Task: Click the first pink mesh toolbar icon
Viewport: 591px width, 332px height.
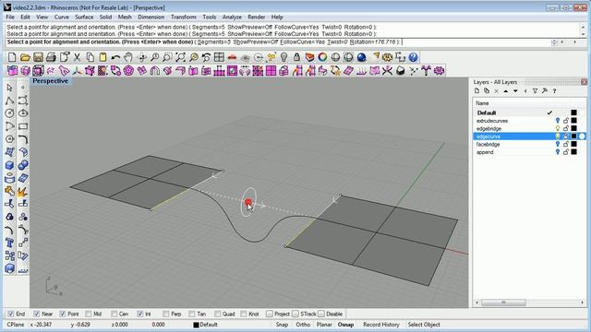Action: 12,70
